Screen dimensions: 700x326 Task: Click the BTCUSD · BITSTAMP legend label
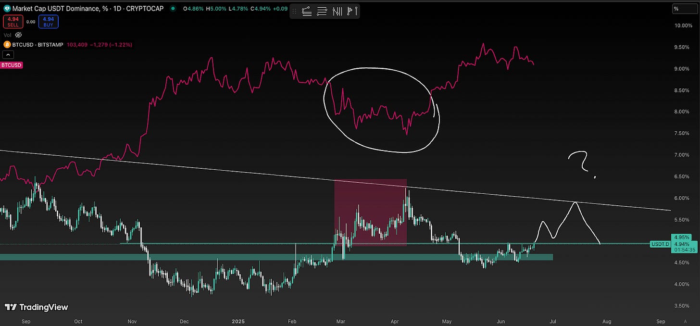point(38,44)
